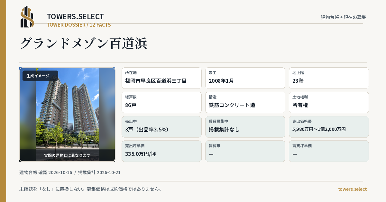Select the 地上階 23階 card

(329, 78)
